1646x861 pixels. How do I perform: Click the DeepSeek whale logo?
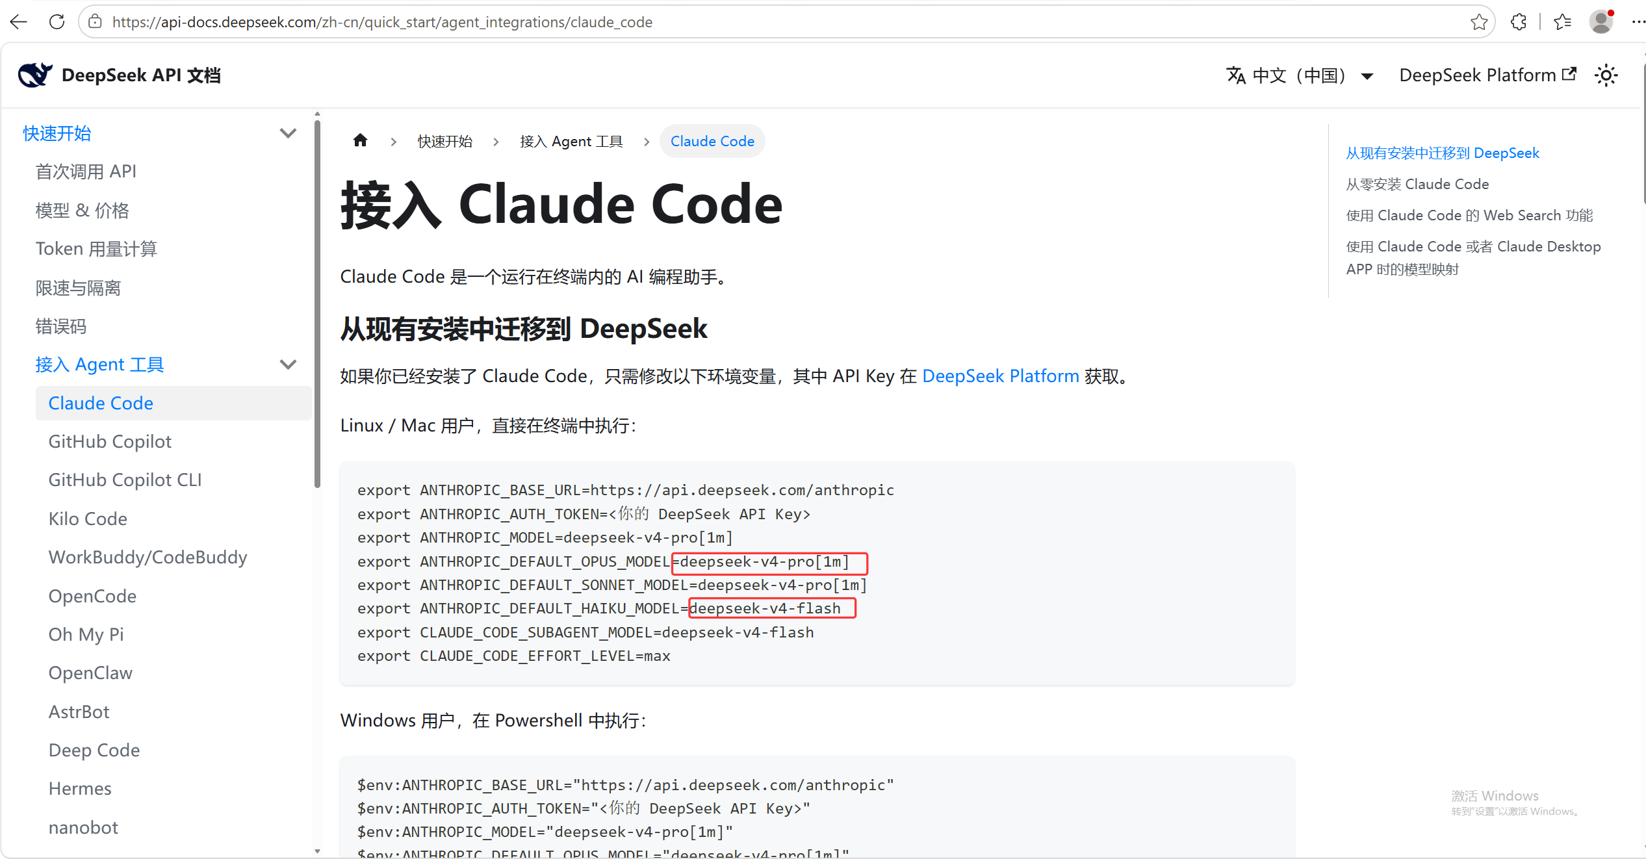pos(35,75)
